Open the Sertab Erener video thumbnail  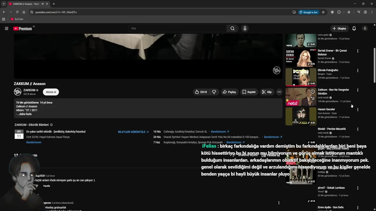pyautogui.click(x=301, y=57)
